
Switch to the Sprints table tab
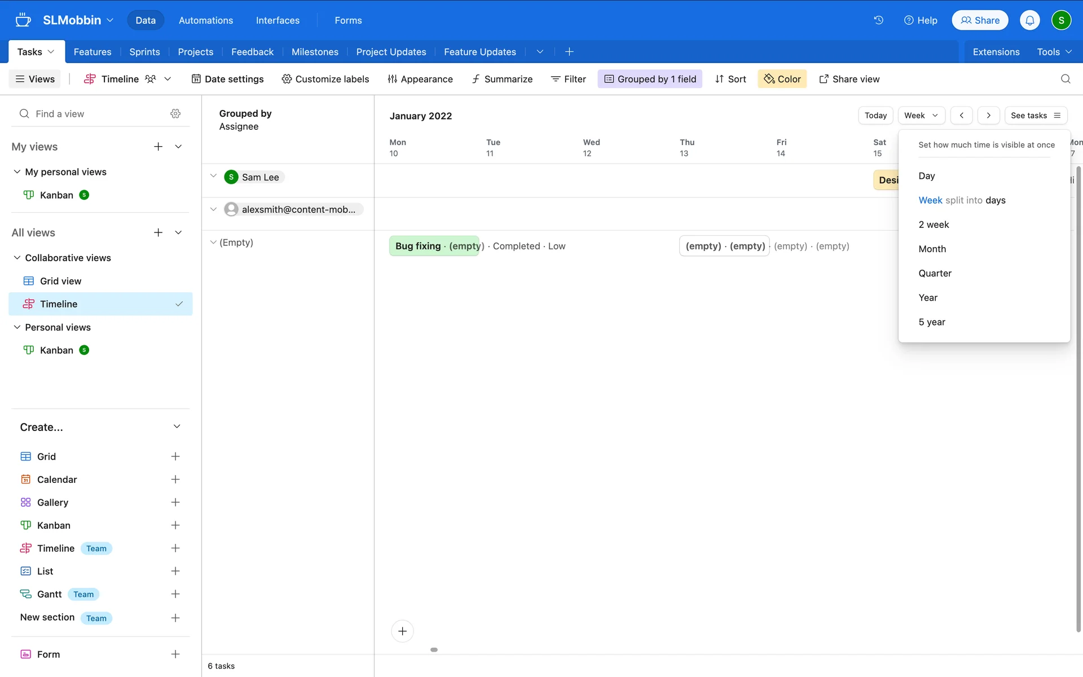tap(144, 52)
